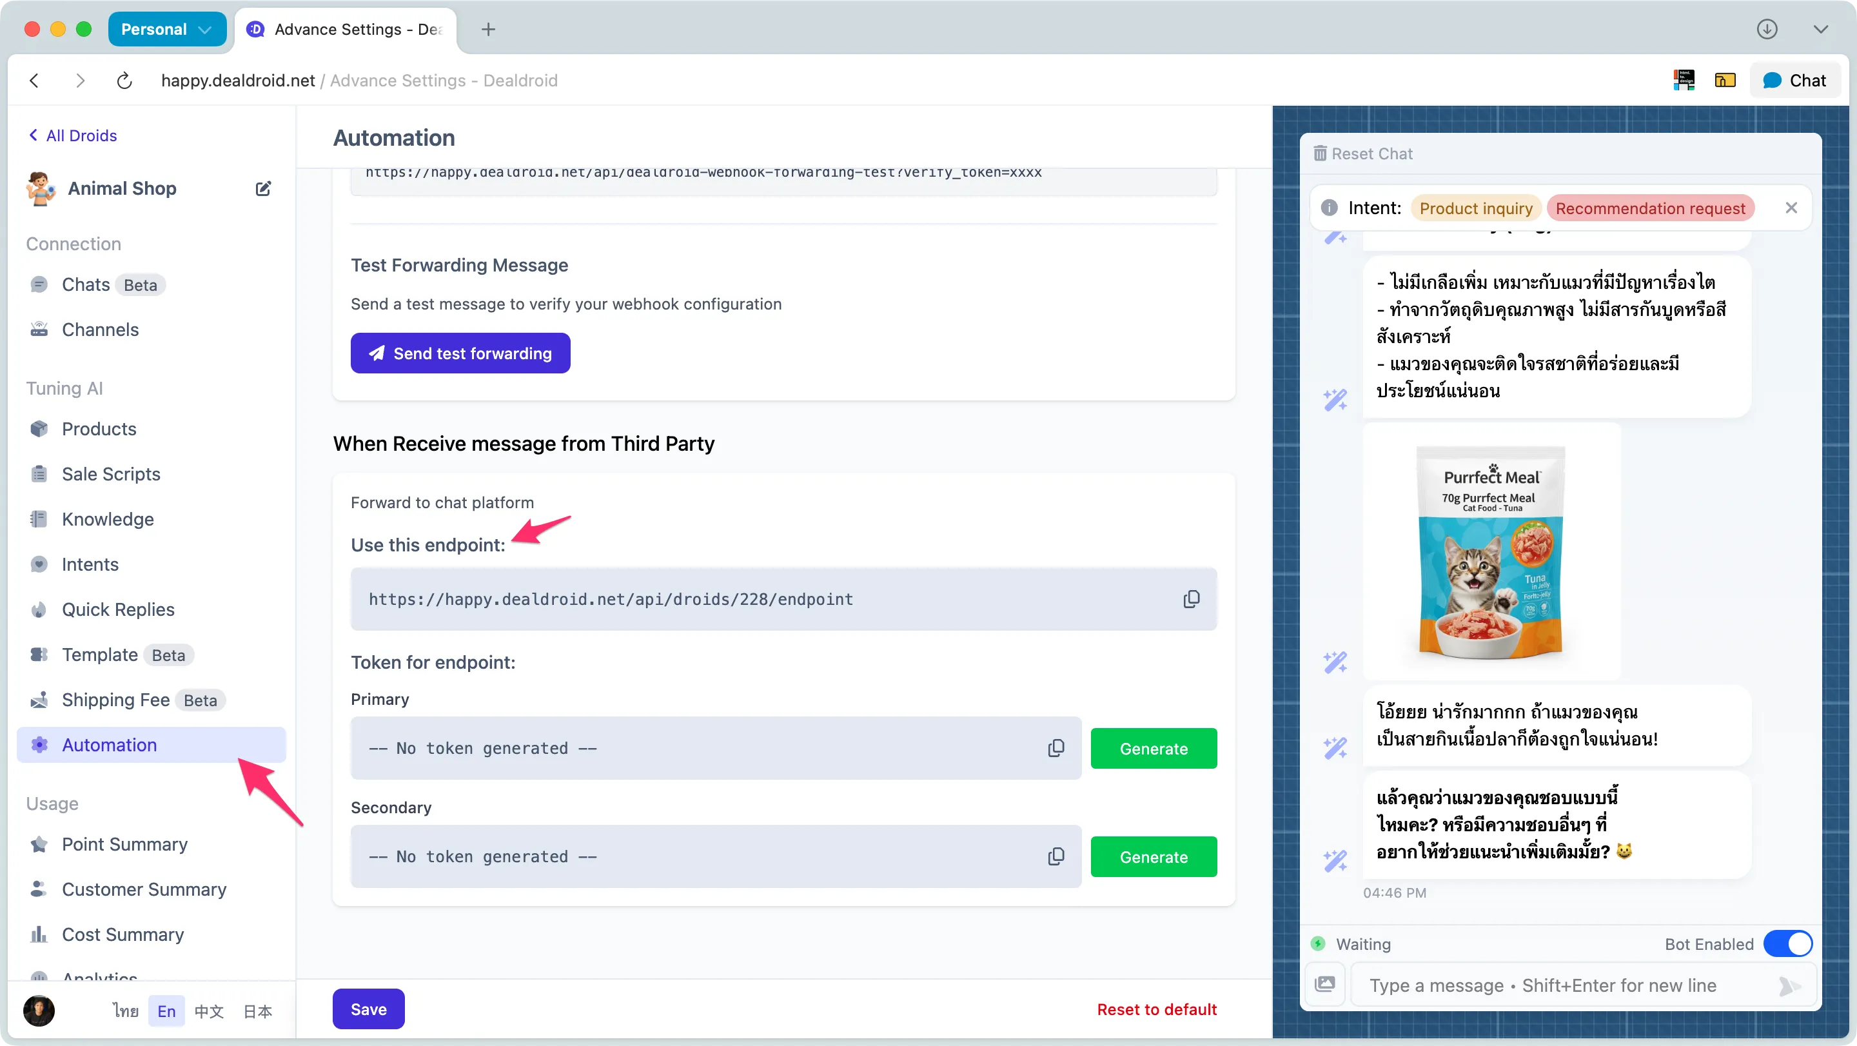This screenshot has width=1857, height=1046.
Task: Open the Products section in sidebar
Action: 99,428
